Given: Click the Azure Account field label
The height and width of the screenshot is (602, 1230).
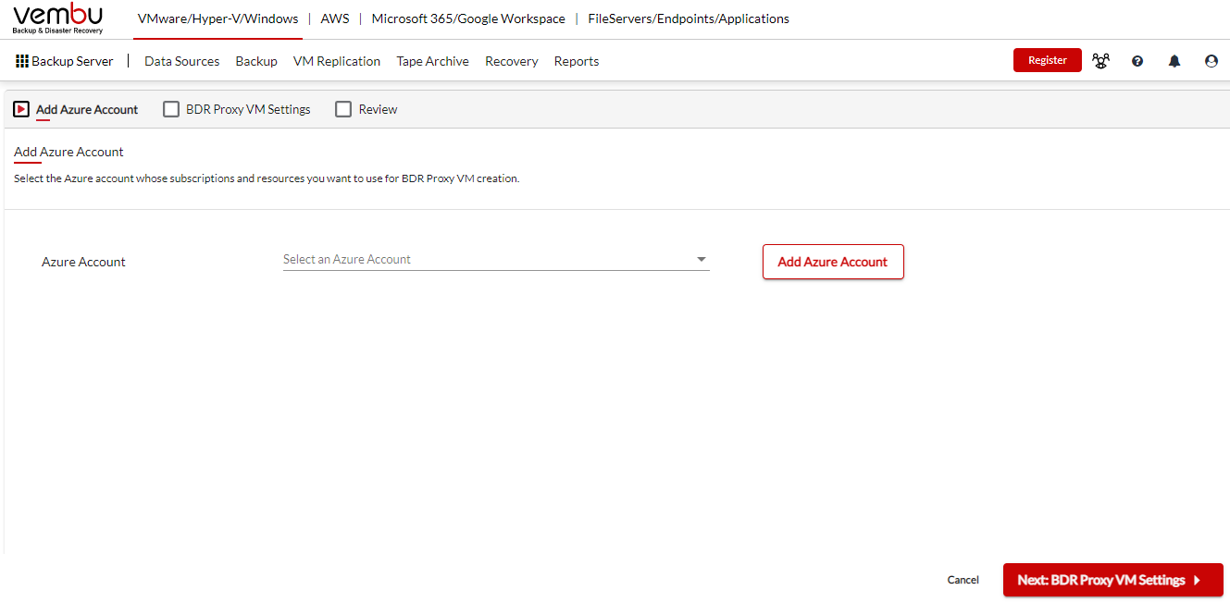Looking at the screenshot, I should point(83,262).
